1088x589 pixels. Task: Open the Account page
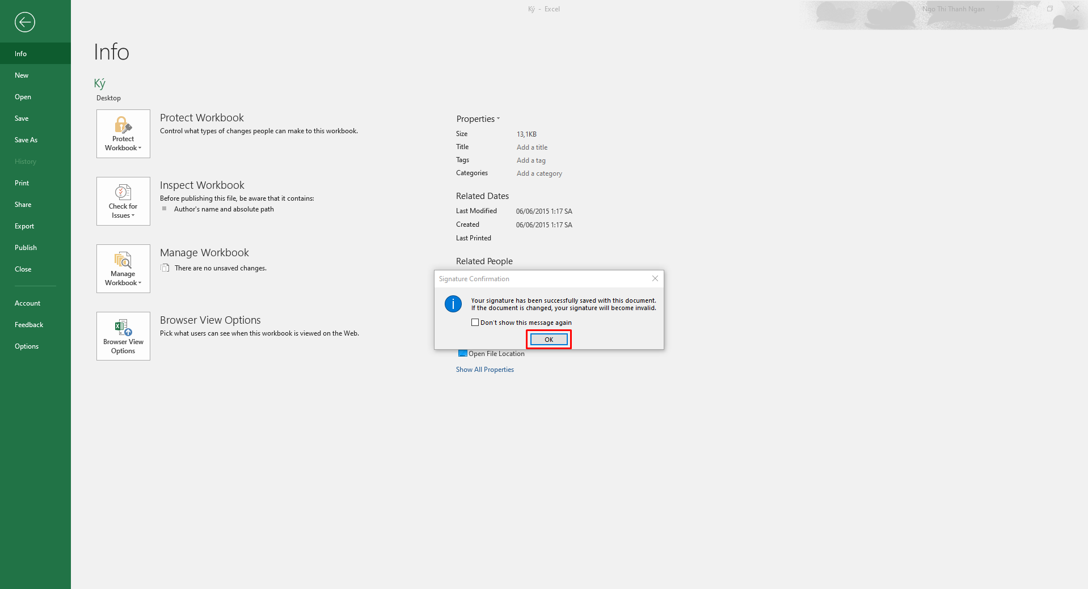pos(35,303)
